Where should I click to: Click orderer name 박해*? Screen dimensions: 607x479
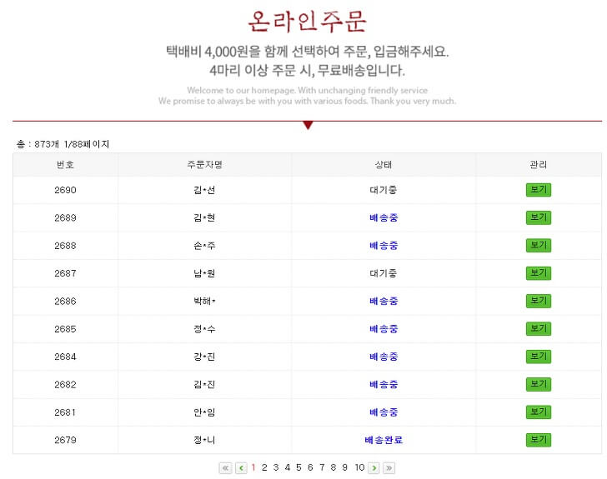(x=204, y=301)
